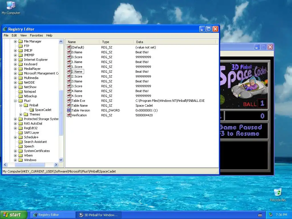Viewport: 292px width, 219px height.
Task: Collapse the Plus! key
Action: [x=15, y=101]
